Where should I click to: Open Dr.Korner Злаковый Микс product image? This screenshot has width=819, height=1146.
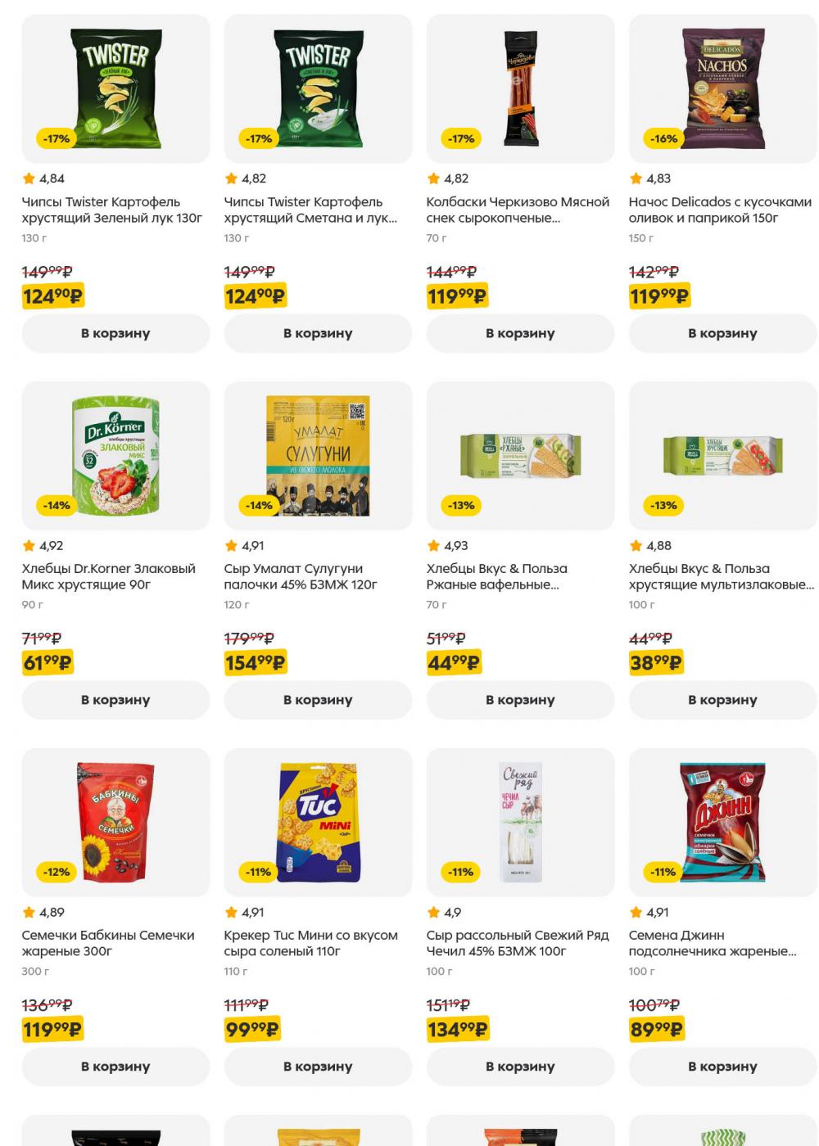pos(115,455)
